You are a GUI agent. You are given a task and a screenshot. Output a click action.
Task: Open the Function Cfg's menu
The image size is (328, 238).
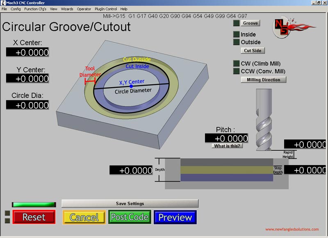pyautogui.click(x=35, y=9)
